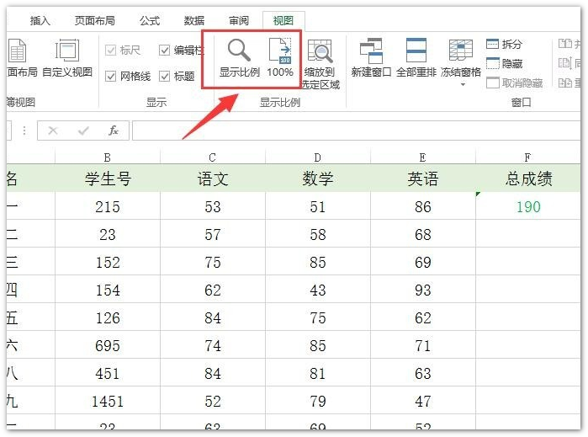
Task: Select column E header
Action: 422,157
